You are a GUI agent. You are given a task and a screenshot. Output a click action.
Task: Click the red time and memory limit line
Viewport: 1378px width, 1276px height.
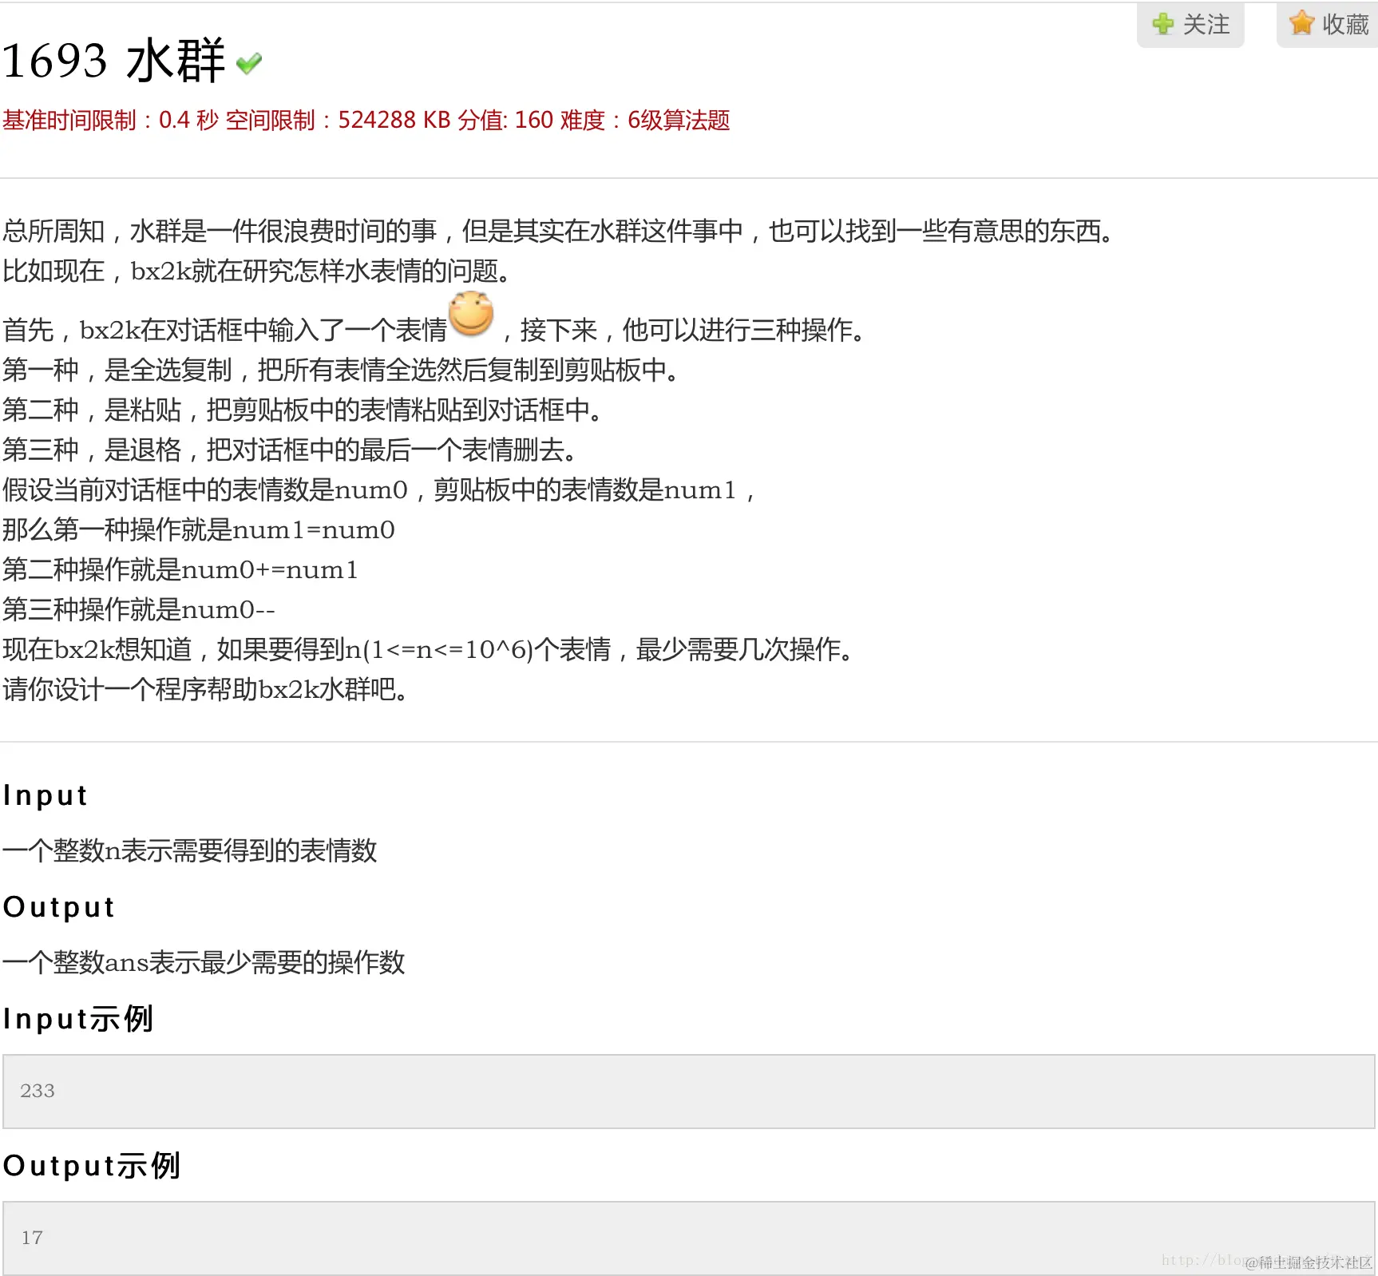click(x=366, y=121)
